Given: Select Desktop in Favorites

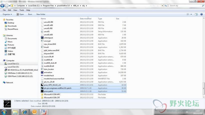Looking at the screenshot, I should click(11, 23).
